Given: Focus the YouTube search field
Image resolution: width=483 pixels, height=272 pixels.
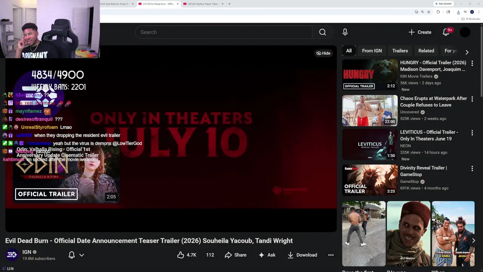Looking at the screenshot, I should point(224,32).
